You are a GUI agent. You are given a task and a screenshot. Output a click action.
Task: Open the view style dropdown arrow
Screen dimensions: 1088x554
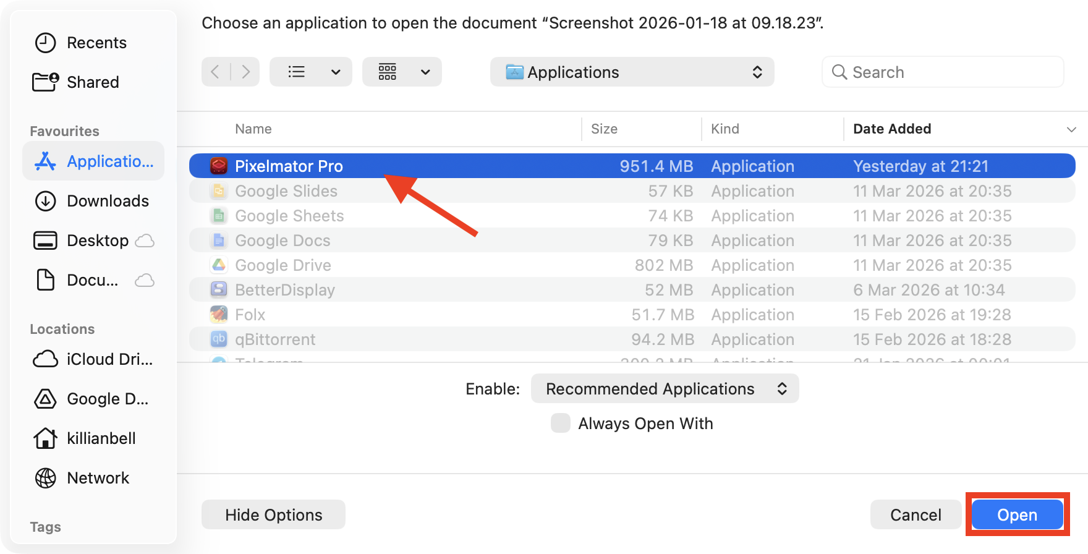pos(336,72)
